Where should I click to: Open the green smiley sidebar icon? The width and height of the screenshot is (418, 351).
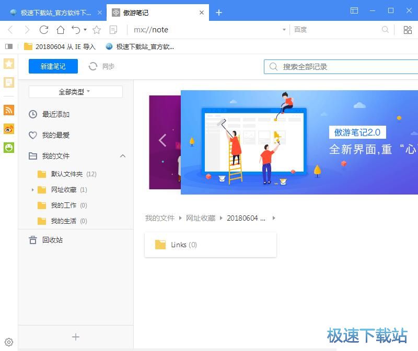point(9,148)
